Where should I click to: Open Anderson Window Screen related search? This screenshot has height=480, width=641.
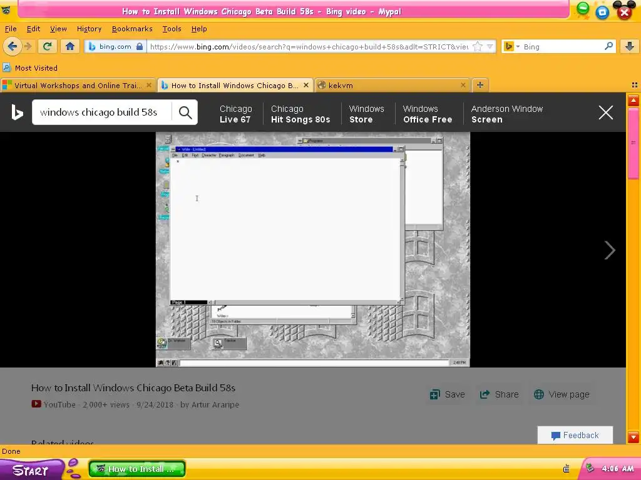click(x=507, y=114)
